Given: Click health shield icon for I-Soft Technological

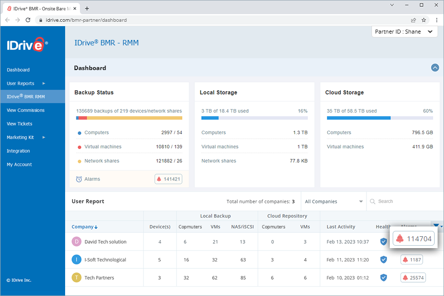Looking at the screenshot, I should click(x=383, y=260).
